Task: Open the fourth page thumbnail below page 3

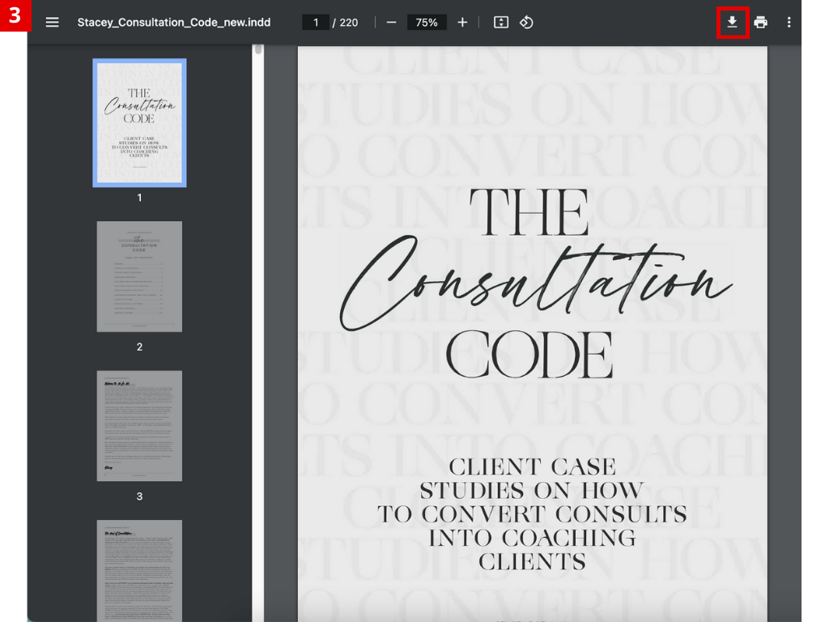Action: coord(139,571)
